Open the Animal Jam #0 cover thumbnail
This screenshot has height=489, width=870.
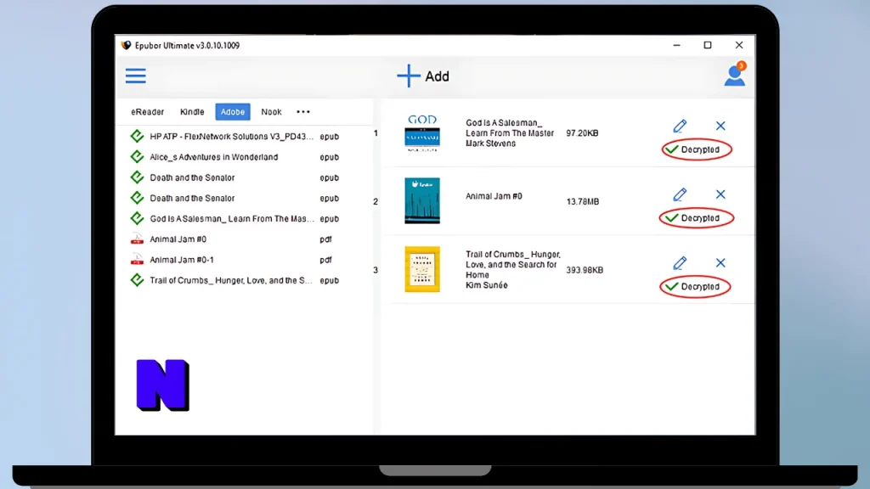click(422, 200)
